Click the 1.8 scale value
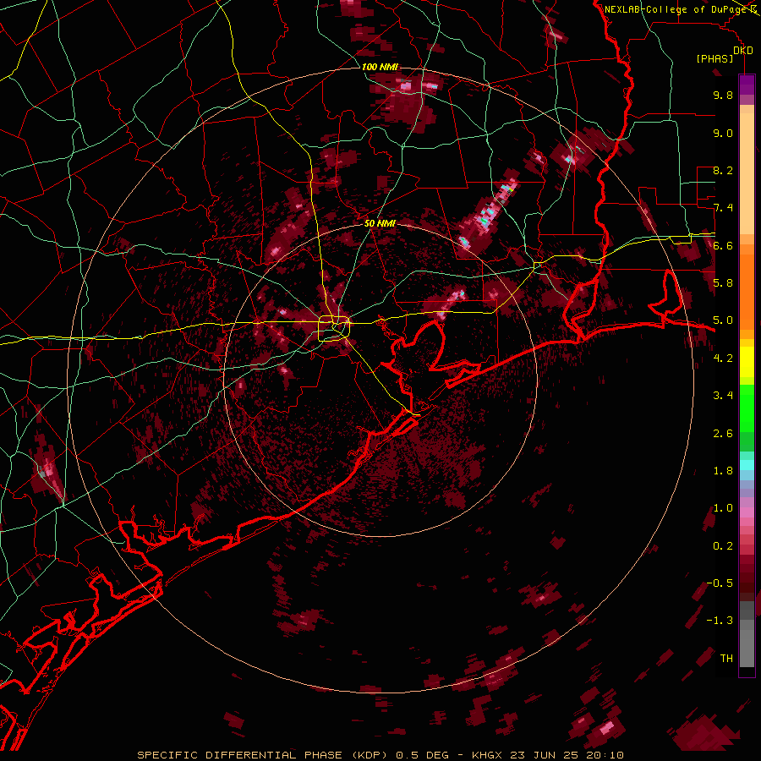 click(x=723, y=471)
